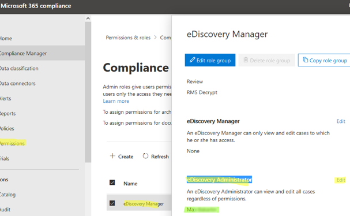
Task: Click the Edit role group button
Action: pyautogui.click(x=210, y=60)
